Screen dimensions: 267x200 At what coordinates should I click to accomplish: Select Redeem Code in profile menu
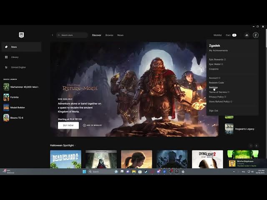click(x=217, y=82)
